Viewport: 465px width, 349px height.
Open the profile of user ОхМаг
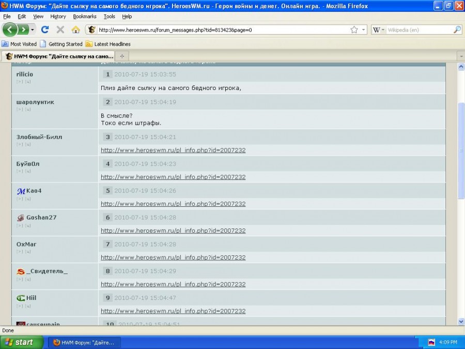(x=26, y=244)
